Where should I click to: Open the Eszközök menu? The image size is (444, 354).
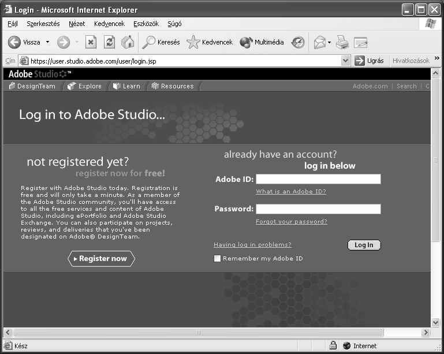pos(146,24)
